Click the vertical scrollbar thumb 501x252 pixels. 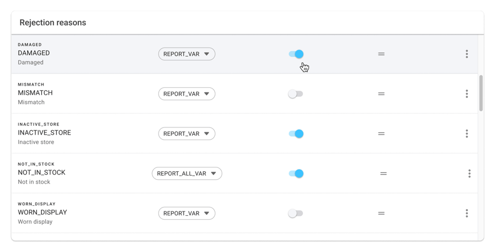[481, 92]
